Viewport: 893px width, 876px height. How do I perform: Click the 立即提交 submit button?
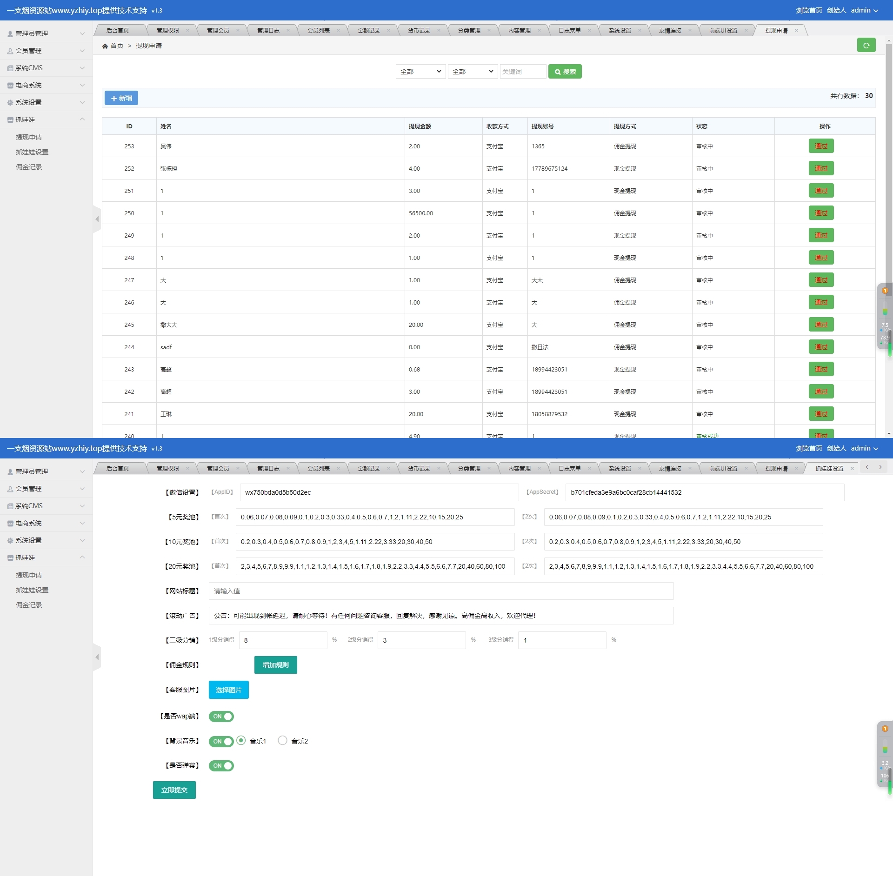pyautogui.click(x=174, y=790)
